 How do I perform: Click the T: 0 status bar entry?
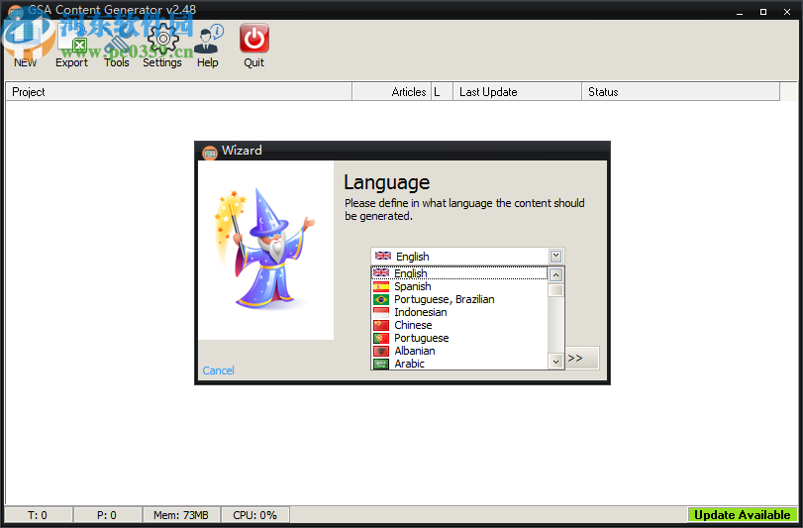coord(38,515)
